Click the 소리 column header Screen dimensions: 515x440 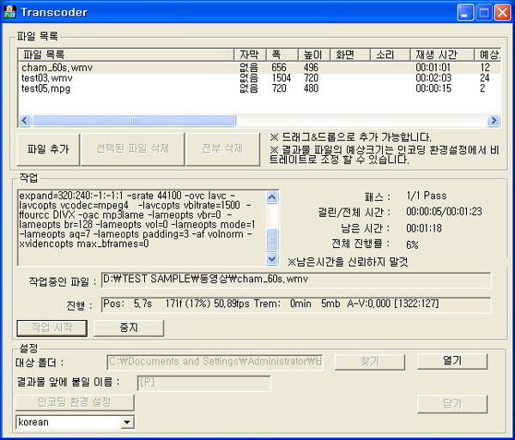(x=391, y=55)
